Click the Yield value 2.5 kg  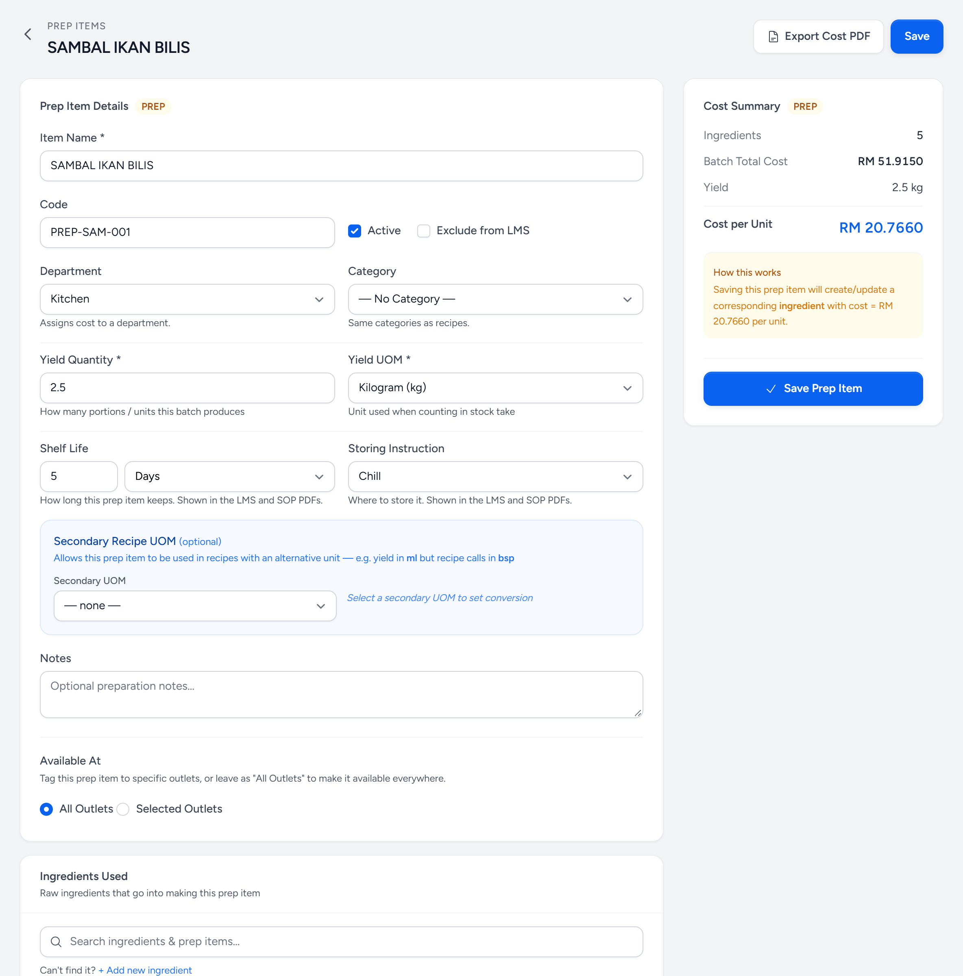(907, 187)
